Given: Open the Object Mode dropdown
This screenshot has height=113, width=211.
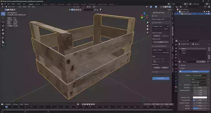Looking at the screenshot, I should [x=11, y=7].
